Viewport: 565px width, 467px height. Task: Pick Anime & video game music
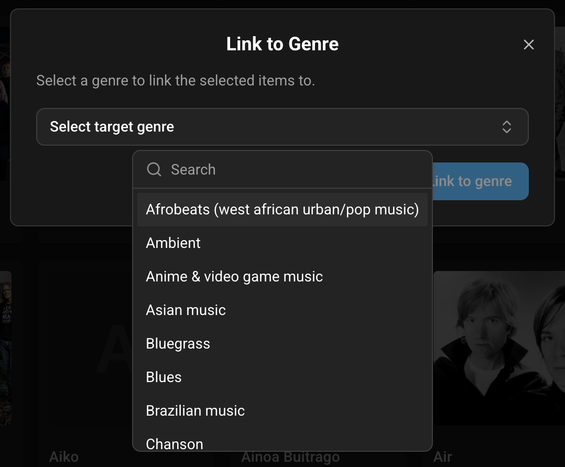(234, 277)
